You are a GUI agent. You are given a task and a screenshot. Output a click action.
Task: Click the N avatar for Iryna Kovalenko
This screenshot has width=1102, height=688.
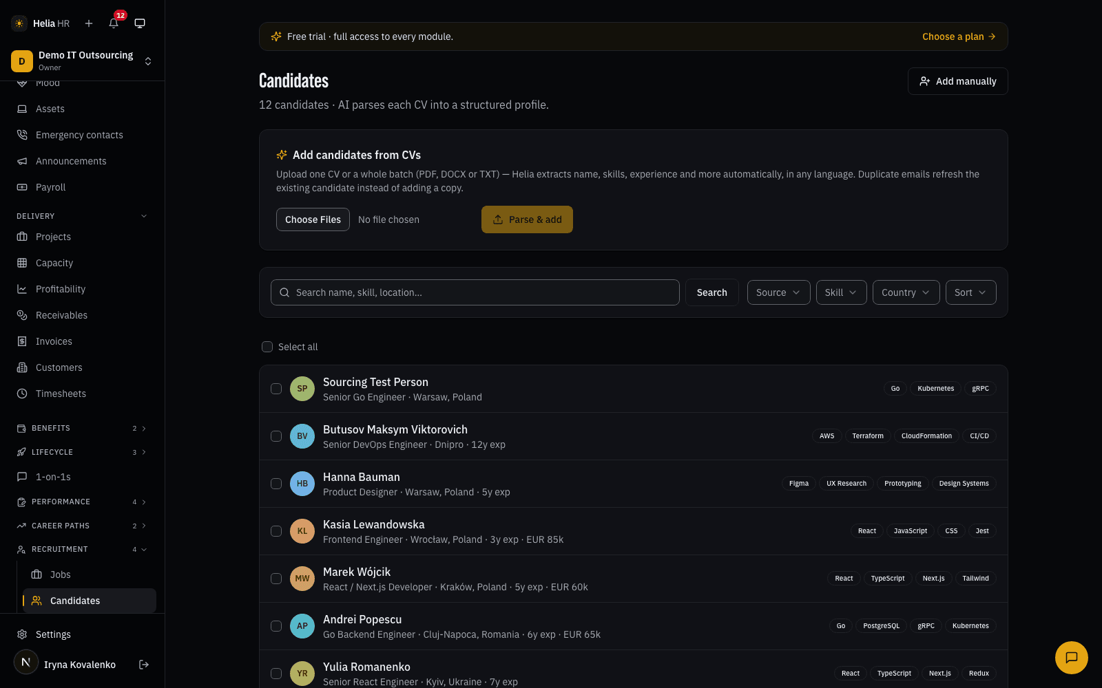click(26, 662)
